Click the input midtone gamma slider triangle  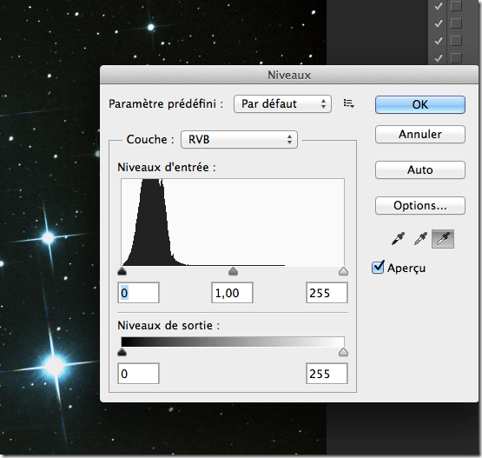(234, 271)
